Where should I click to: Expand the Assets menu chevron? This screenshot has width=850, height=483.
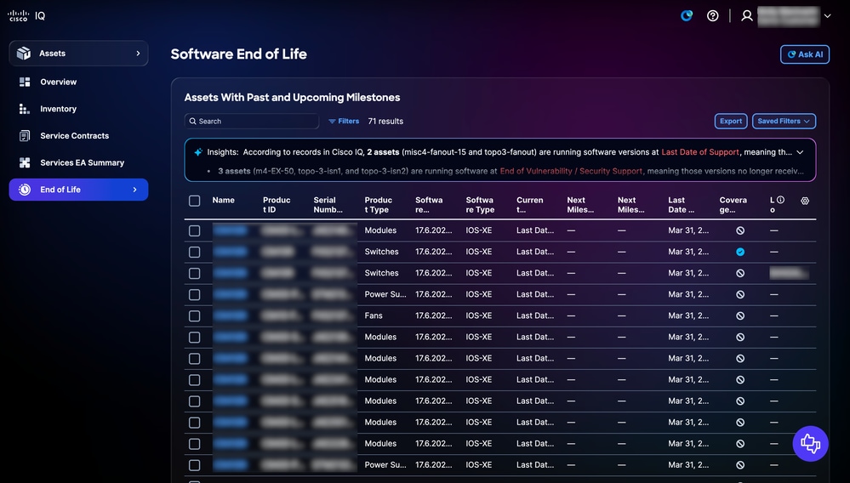(138, 53)
